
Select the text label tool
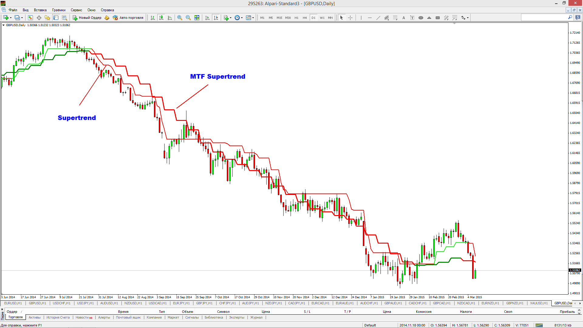412,18
